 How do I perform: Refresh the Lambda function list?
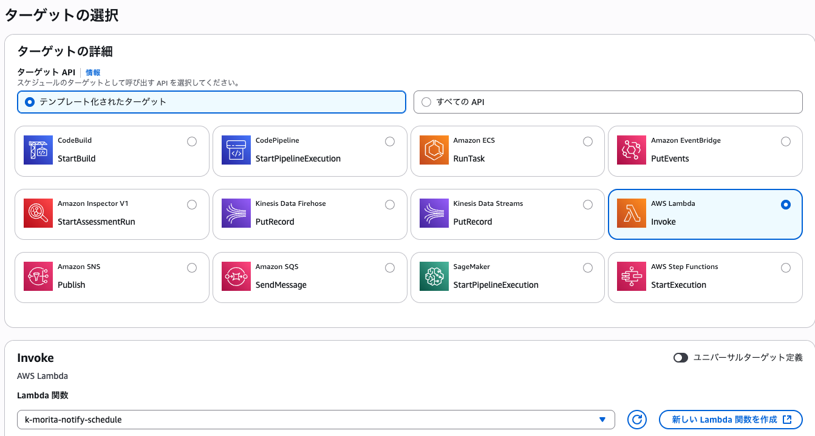pyautogui.click(x=637, y=420)
